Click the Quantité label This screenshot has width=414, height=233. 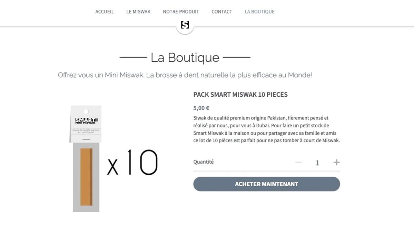(203, 162)
